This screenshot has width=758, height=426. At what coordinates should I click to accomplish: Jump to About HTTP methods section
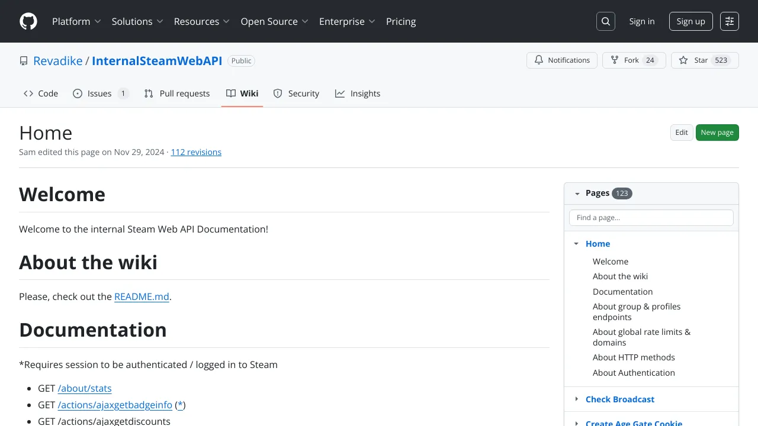coord(634,357)
